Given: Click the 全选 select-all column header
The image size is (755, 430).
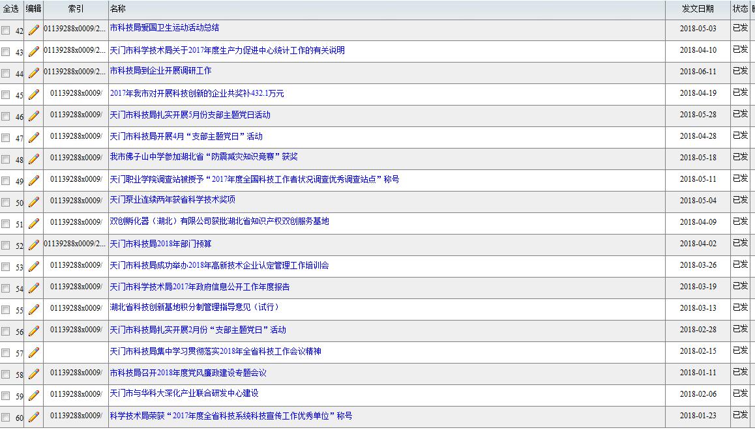Looking at the screenshot, I should coord(11,9).
